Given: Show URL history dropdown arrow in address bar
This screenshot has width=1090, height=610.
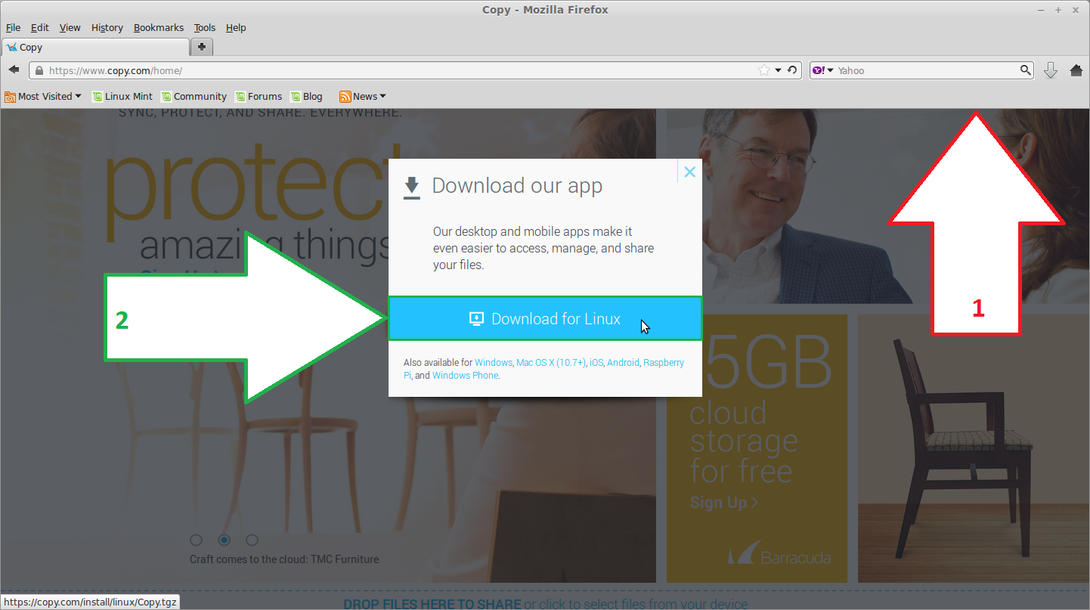Looking at the screenshot, I should (778, 70).
